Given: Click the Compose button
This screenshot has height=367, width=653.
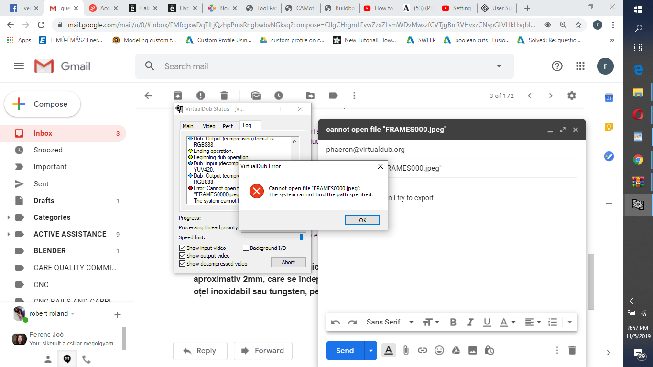Looking at the screenshot, I should 42,104.
